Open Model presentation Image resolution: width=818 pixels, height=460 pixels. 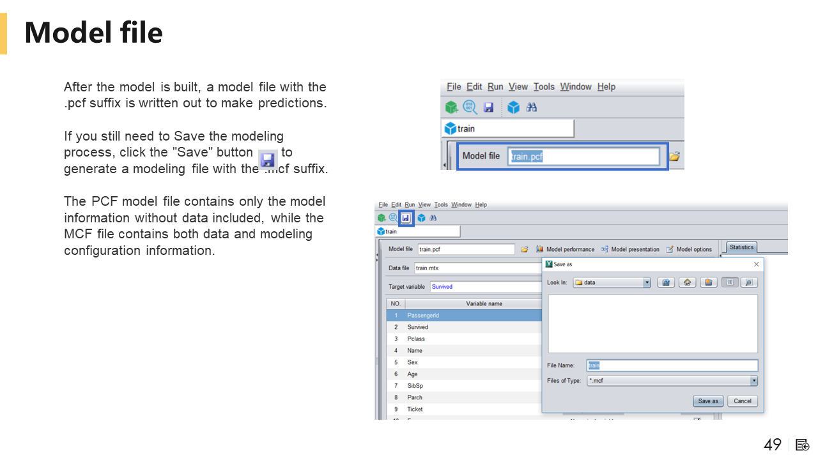629,249
